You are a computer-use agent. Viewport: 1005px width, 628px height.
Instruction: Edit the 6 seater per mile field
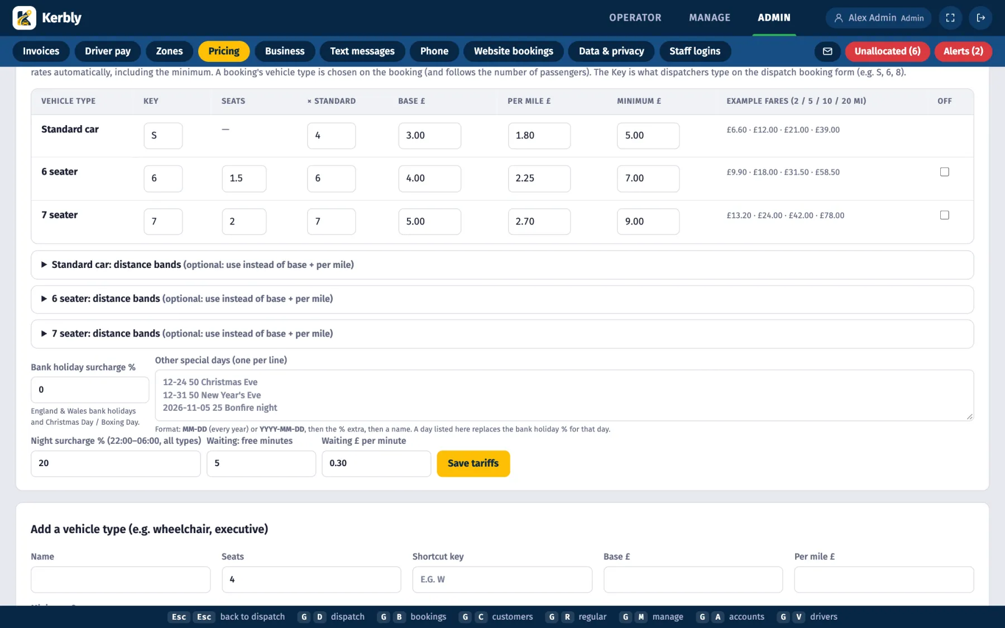[539, 179]
